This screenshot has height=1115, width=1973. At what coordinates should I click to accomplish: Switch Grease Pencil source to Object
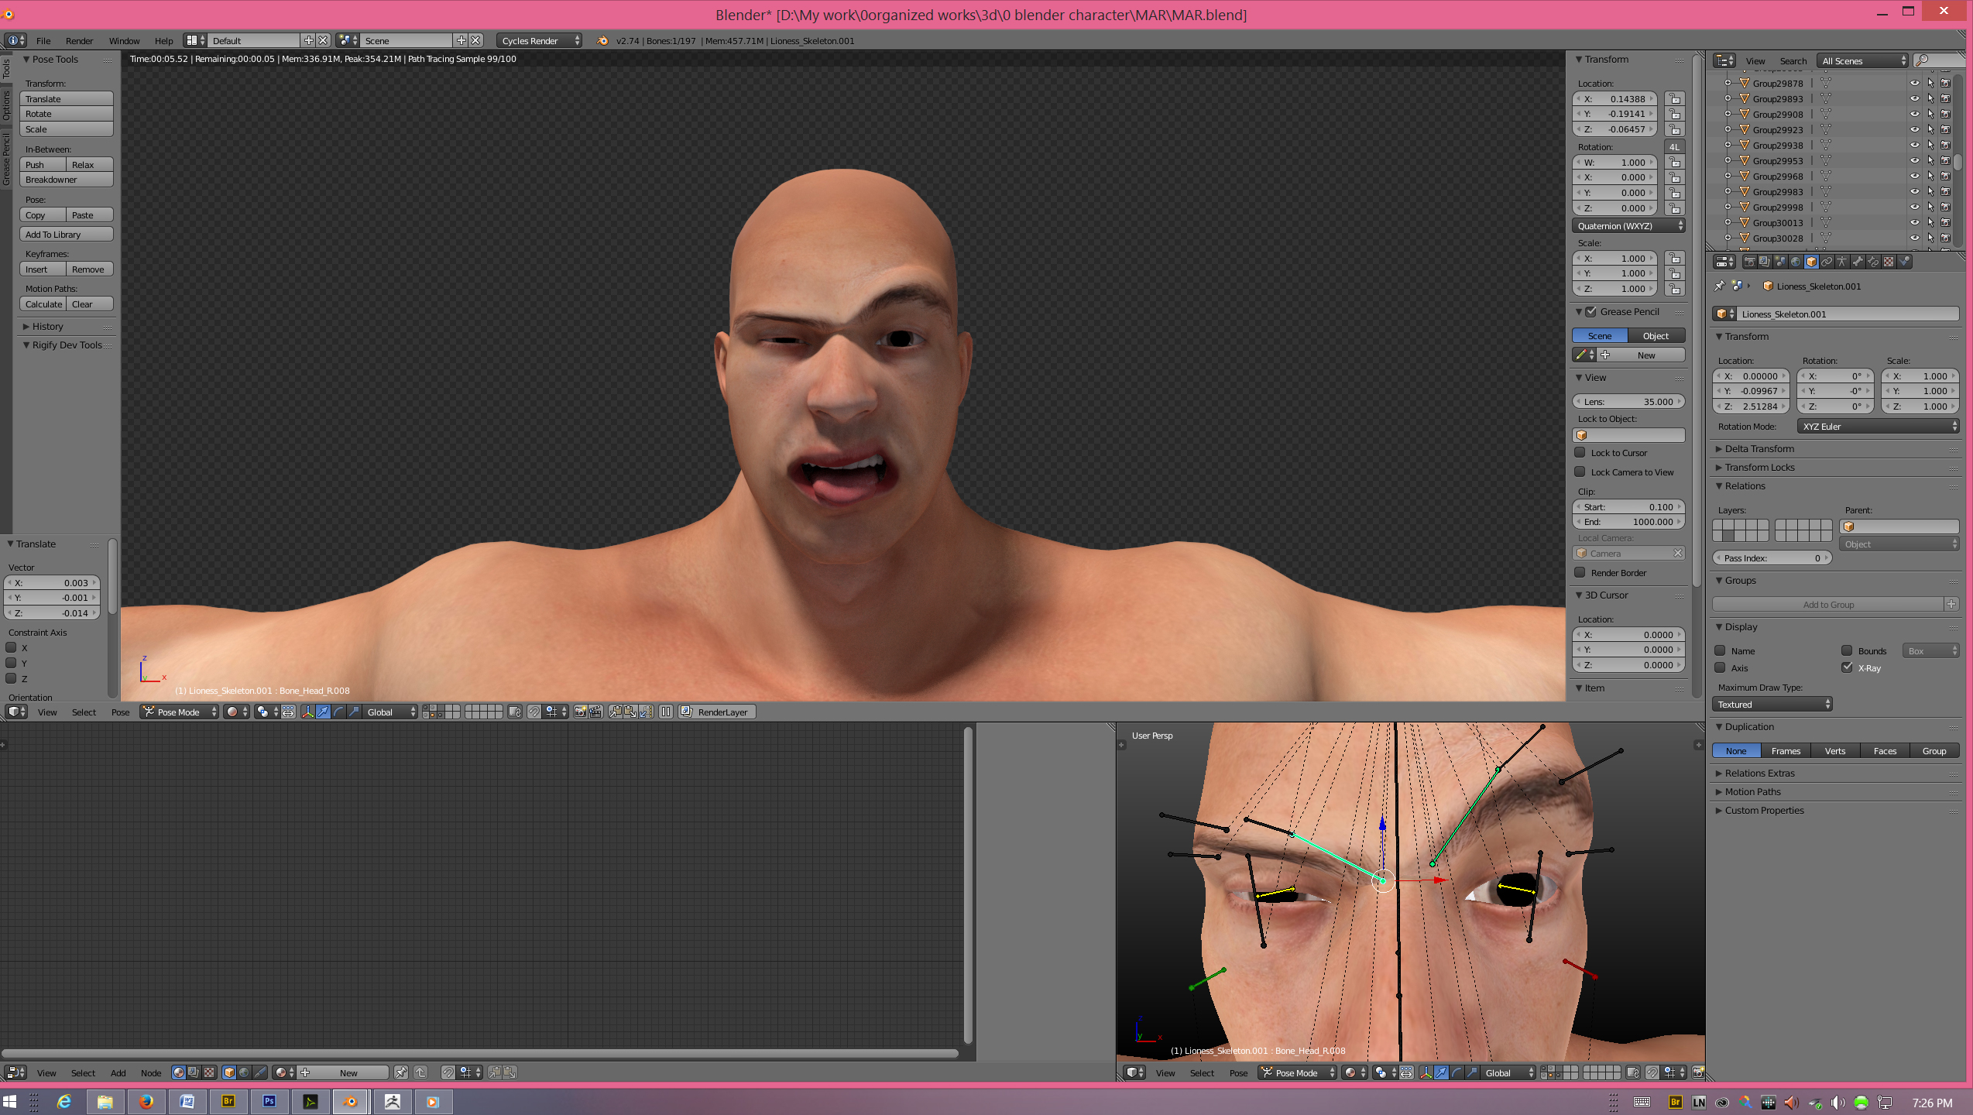click(1656, 335)
